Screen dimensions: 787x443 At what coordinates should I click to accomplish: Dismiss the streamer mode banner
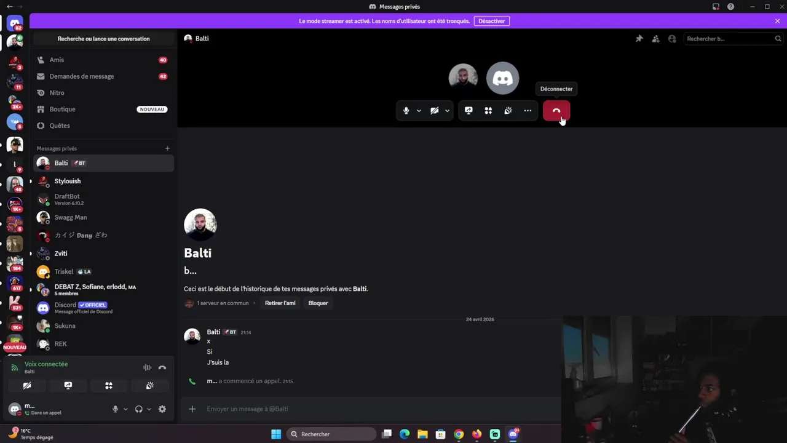777,21
